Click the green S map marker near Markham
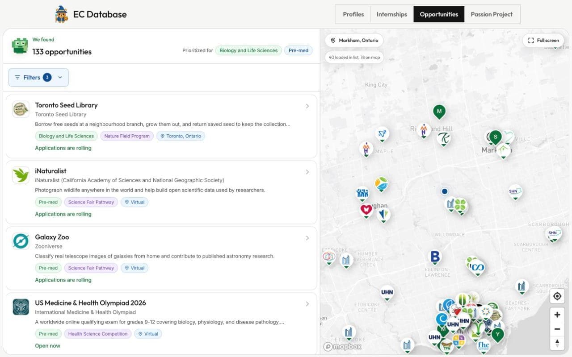 (x=495, y=137)
